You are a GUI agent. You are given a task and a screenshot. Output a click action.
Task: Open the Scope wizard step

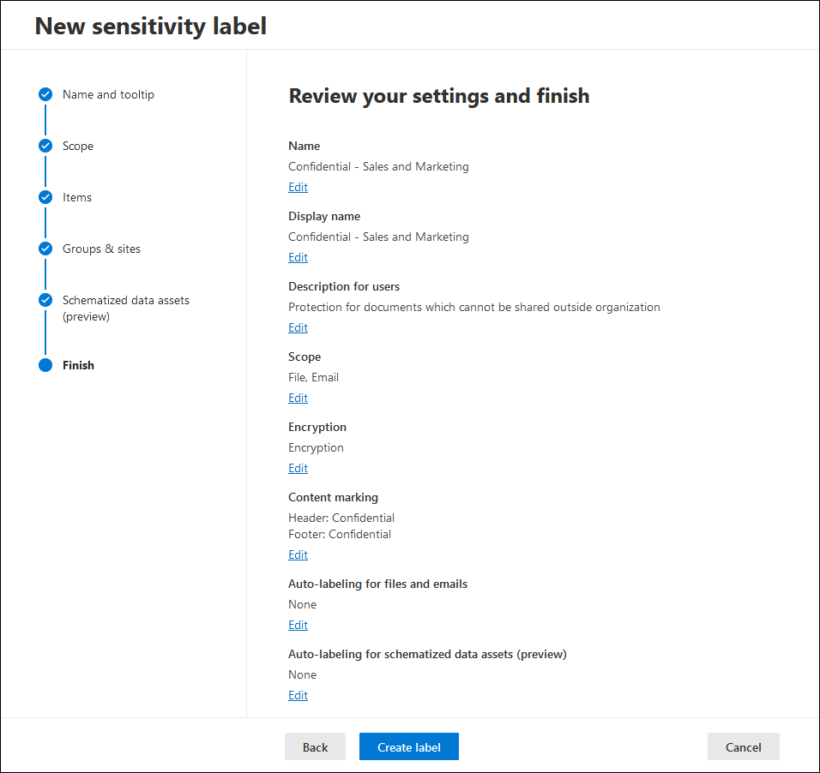78,146
